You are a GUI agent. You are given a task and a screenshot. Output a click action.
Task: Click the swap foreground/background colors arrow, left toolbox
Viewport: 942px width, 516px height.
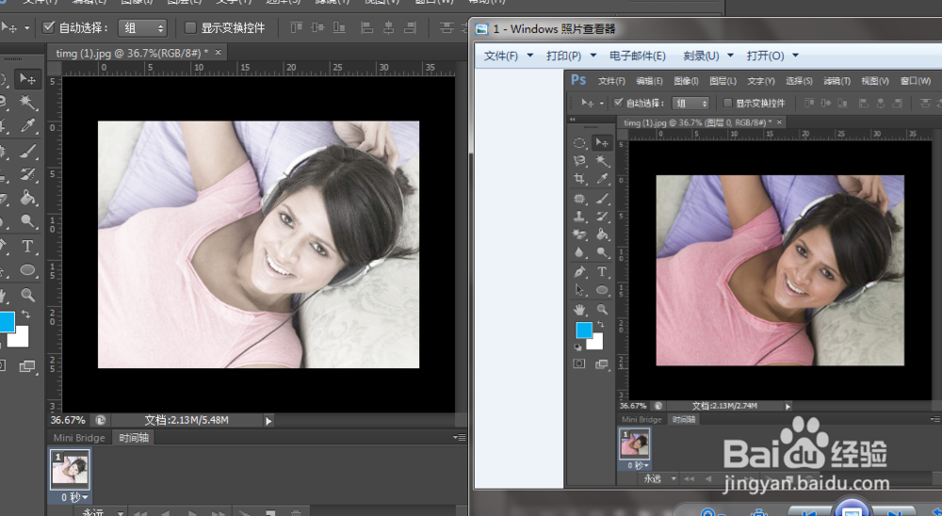(25, 314)
